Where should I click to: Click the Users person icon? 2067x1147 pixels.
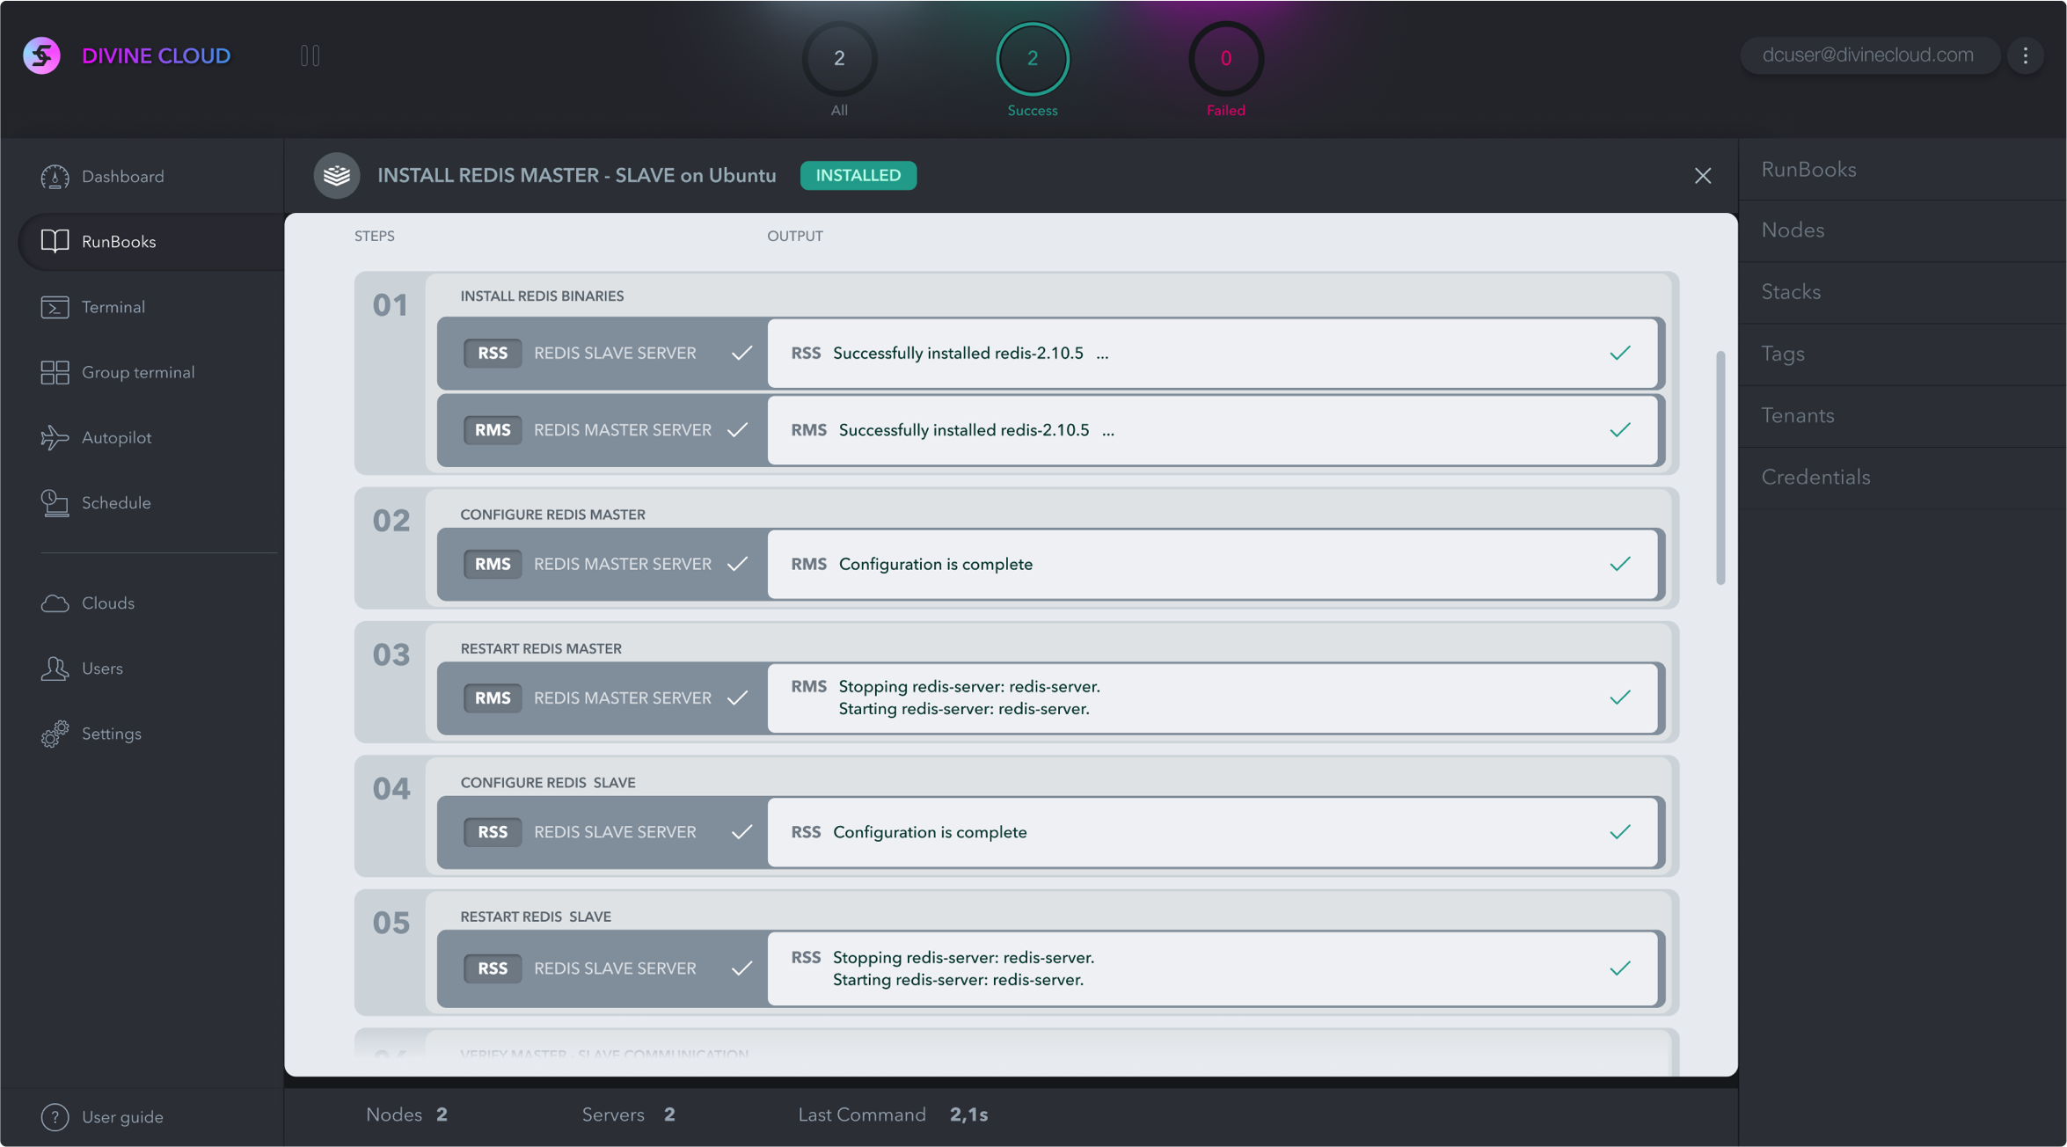pos(55,668)
